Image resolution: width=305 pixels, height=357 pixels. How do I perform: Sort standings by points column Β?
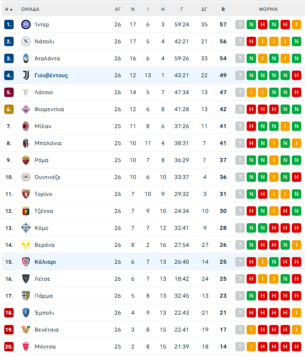[223, 9]
